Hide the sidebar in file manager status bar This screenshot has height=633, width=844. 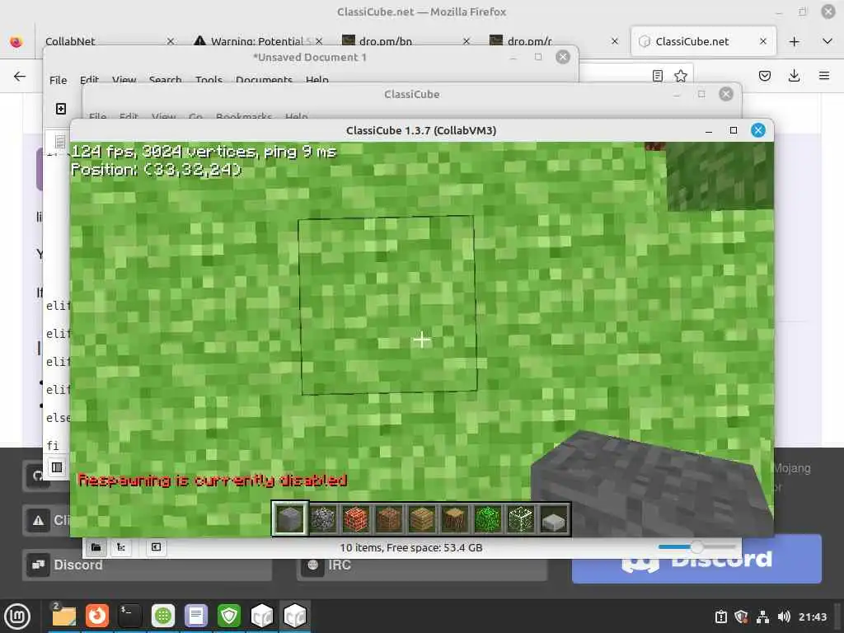point(156,547)
